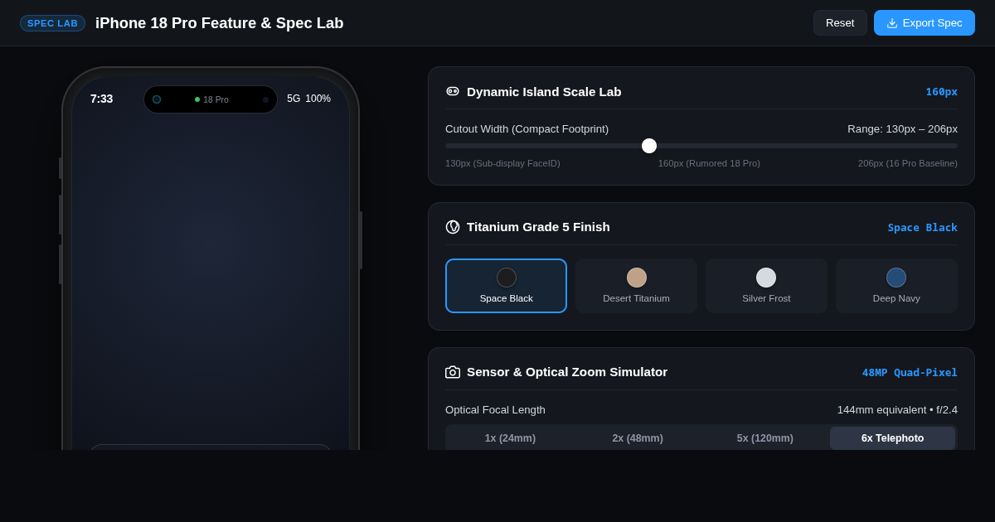Click the phone's right side power button
This screenshot has width=995, height=522.
point(361,240)
